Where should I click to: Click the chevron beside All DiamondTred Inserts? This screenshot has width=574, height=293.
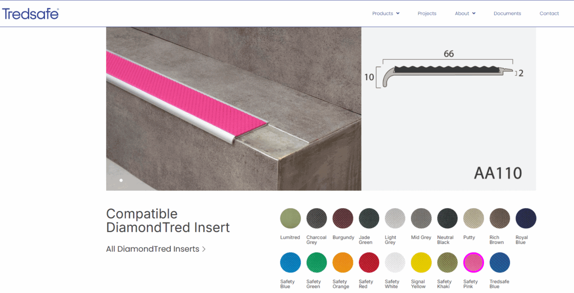tap(204, 249)
